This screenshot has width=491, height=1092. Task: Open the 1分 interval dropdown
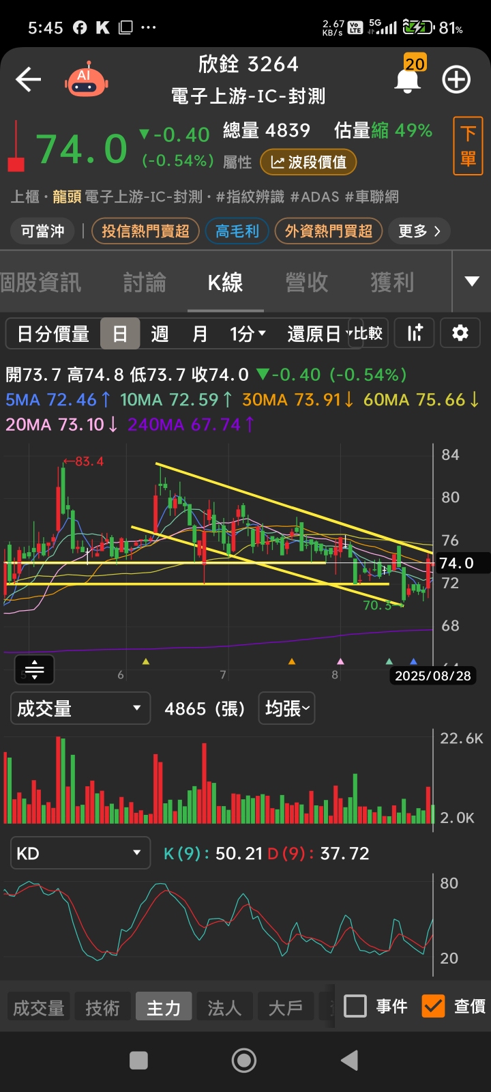(248, 334)
